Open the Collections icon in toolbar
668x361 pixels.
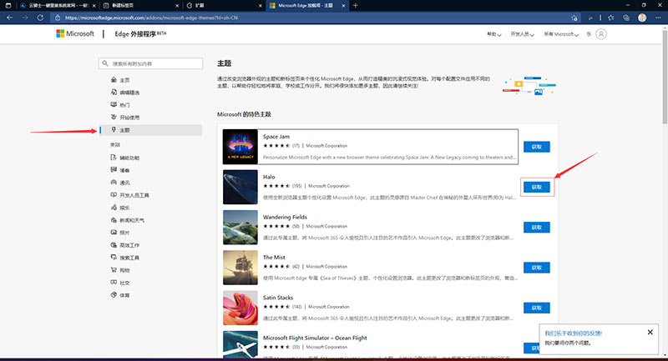[625, 18]
